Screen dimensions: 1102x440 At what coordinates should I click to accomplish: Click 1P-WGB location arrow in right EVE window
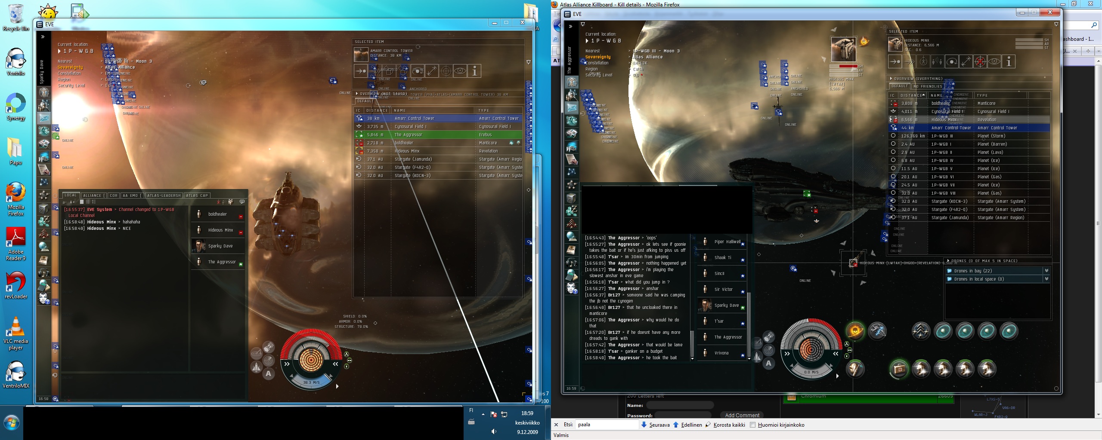point(587,41)
